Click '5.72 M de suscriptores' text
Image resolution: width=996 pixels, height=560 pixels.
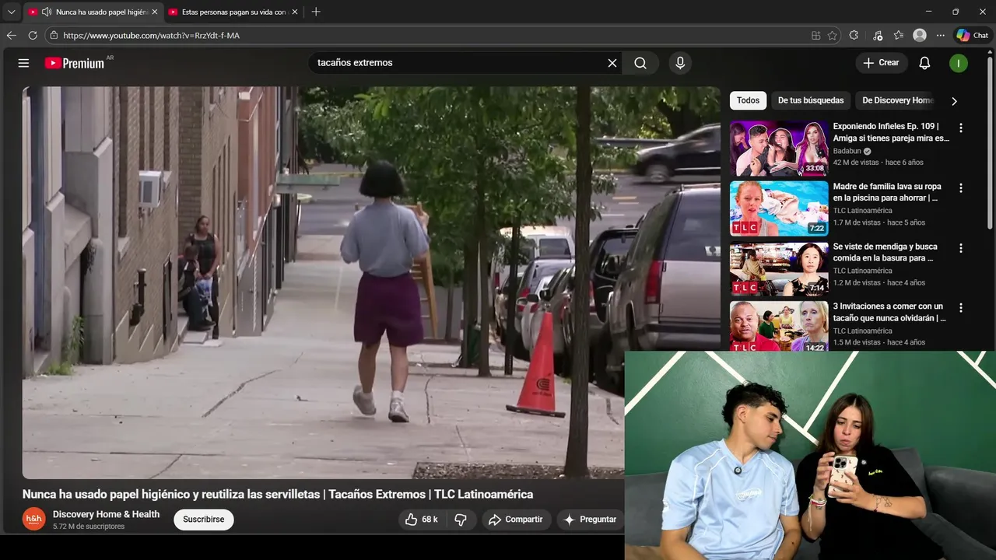(89, 527)
